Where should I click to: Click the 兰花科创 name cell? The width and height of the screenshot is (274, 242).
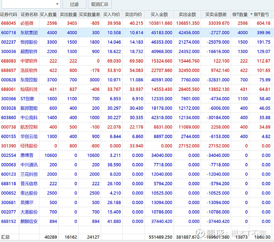(29, 174)
